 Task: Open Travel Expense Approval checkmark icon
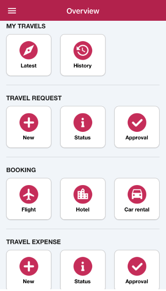(x=137, y=266)
